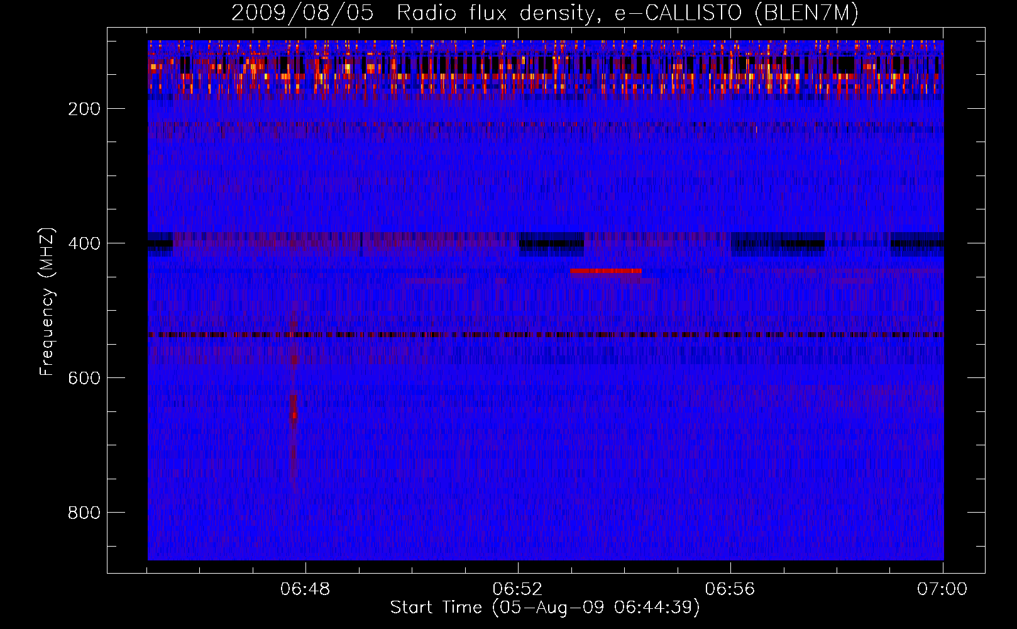Click the 200 frequency tick label
This screenshot has width=1017, height=629.
pyautogui.click(x=84, y=109)
